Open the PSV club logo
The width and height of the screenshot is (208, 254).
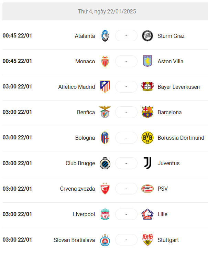point(147,189)
